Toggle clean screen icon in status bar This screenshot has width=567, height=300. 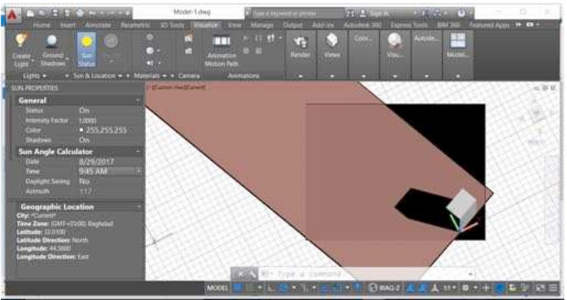[541, 288]
